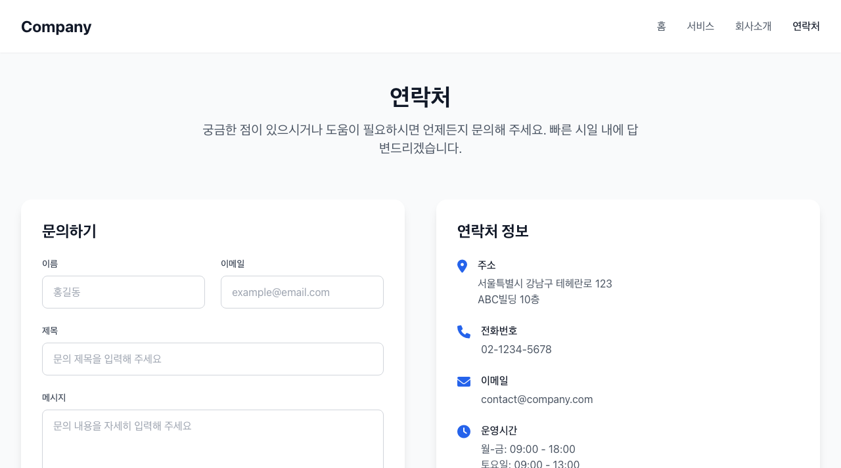
Task: Click the 메시지 text area
Action: coord(213,438)
